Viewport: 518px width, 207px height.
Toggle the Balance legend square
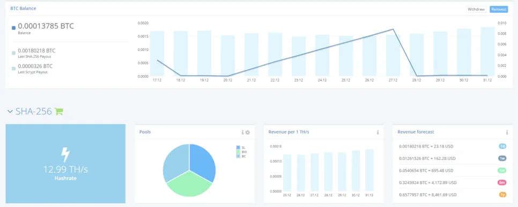point(13,28)
